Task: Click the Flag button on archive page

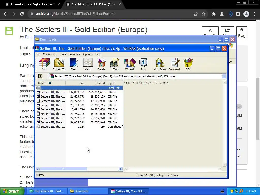Action: coord(242,33)
